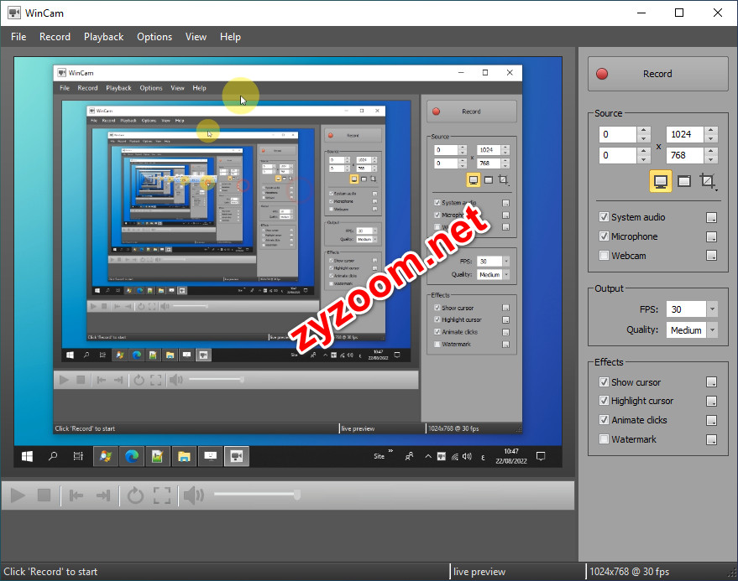This screenshot has height=581, width=738.
Task: Toggle the loop playback icon
Action: [x=135, y=495]
